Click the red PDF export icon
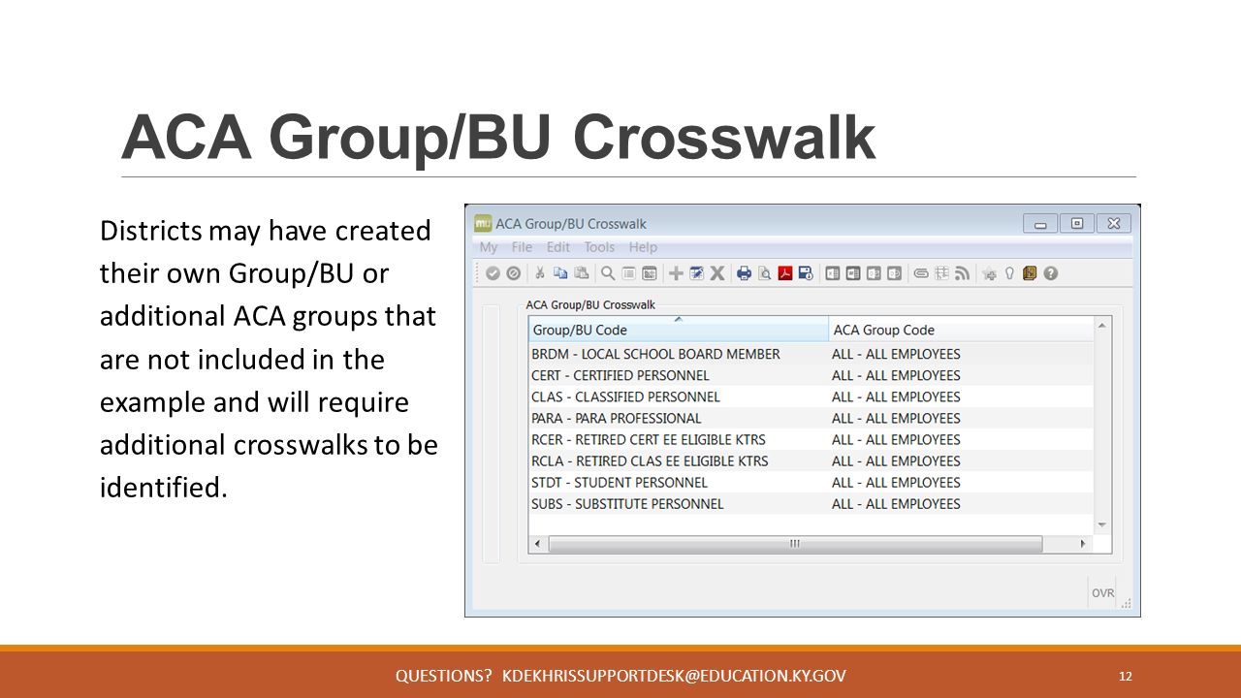This screenshot has width=1241, height=698. point(785,273)
